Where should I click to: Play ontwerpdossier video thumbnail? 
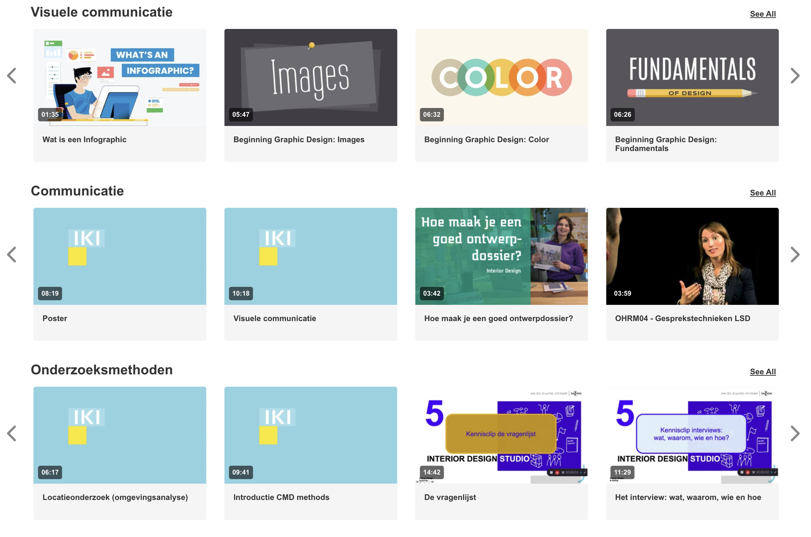tap(501, 256)
